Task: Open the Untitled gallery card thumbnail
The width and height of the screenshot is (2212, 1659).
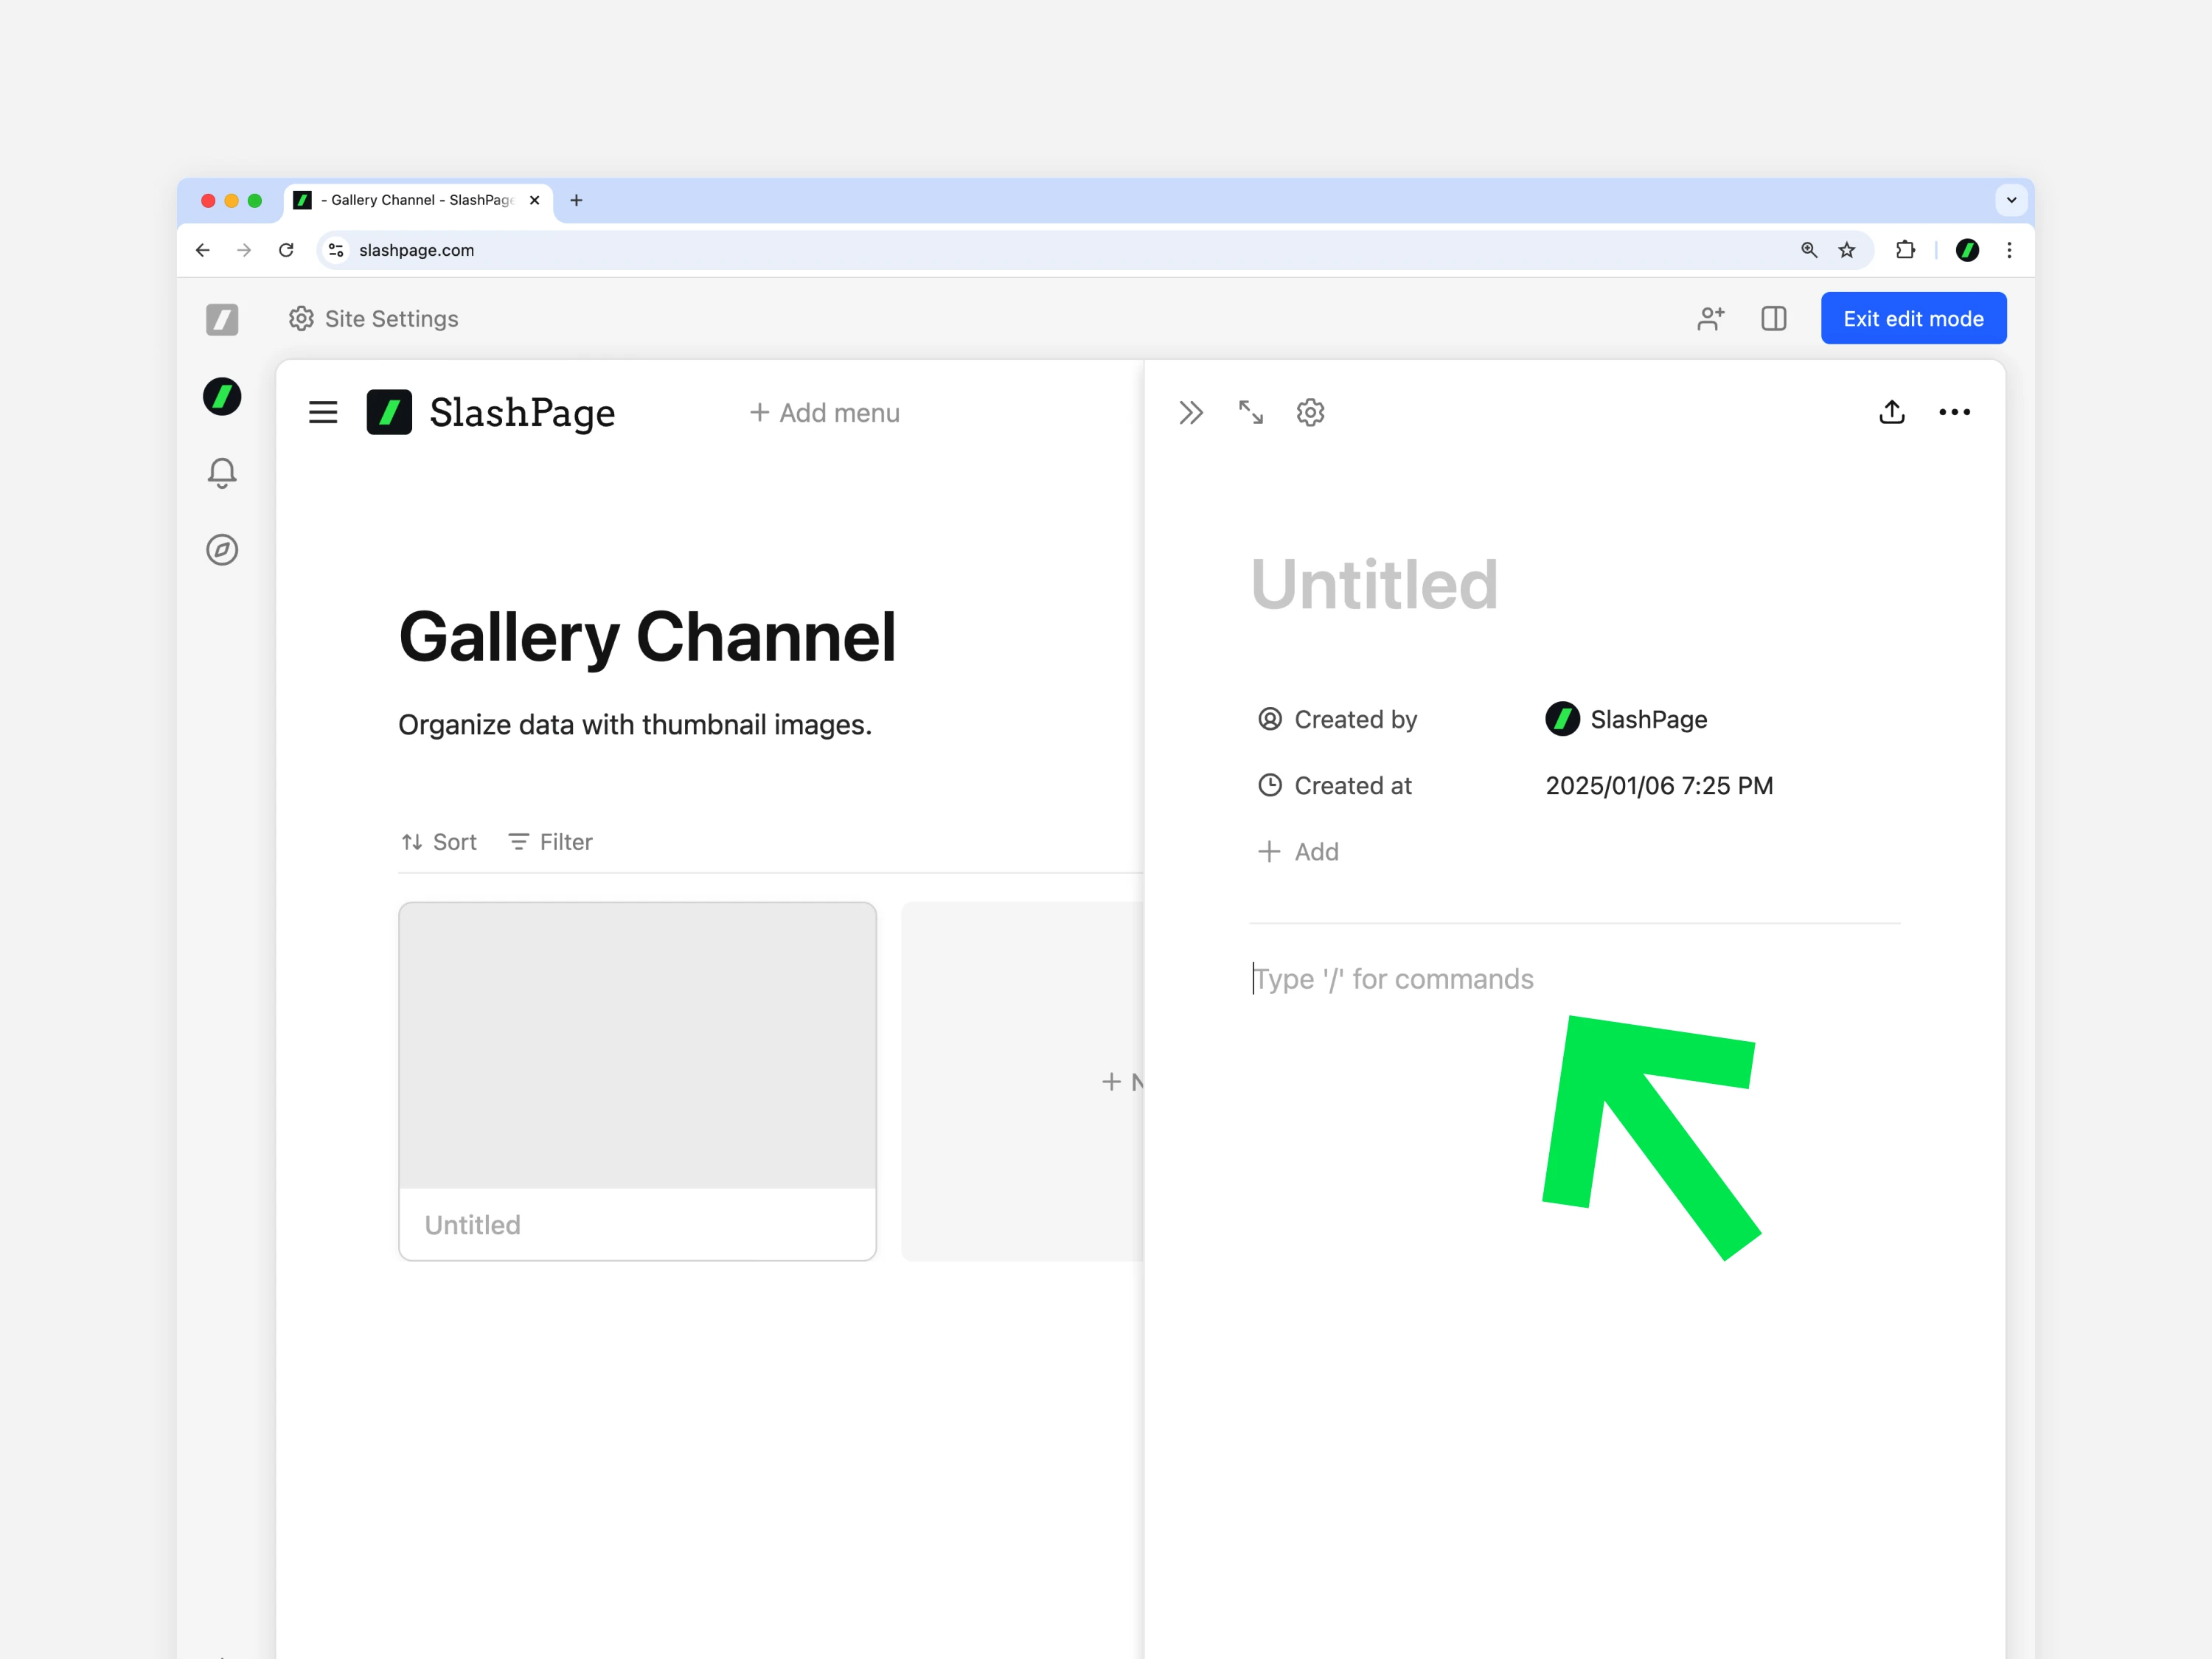Action: (x=637, y=1045)
